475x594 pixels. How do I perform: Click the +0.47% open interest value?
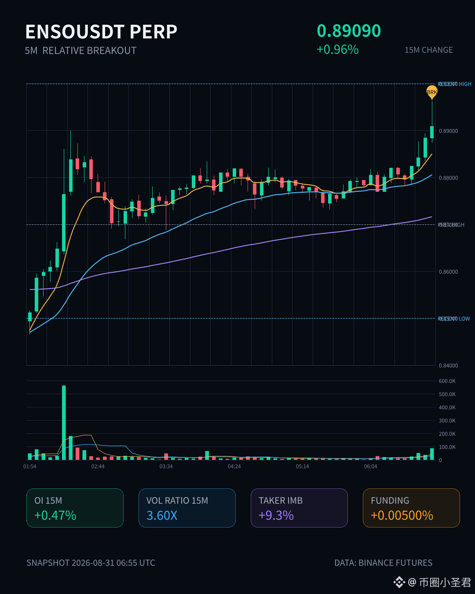55,515
